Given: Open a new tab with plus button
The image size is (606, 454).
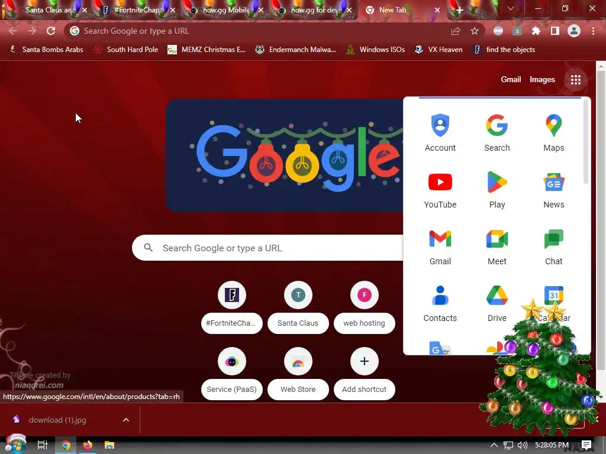Looking at the screenshot, I should (459, 10).
